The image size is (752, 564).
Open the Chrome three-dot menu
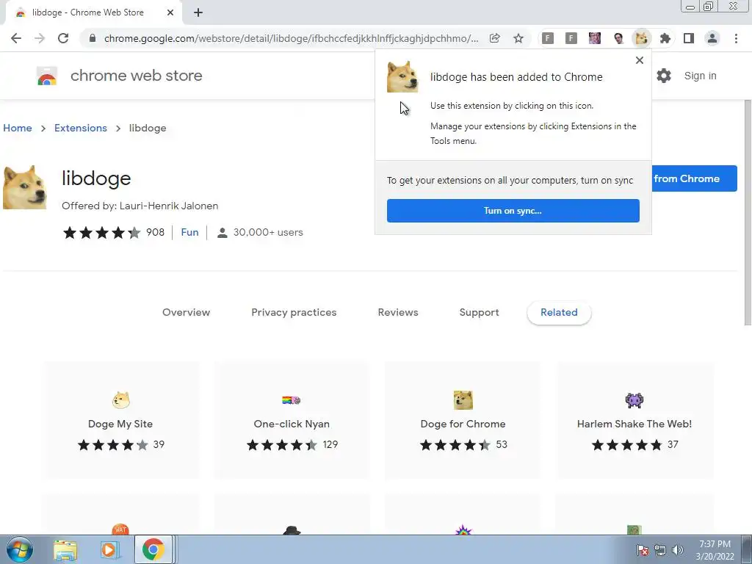click(736, 38)
